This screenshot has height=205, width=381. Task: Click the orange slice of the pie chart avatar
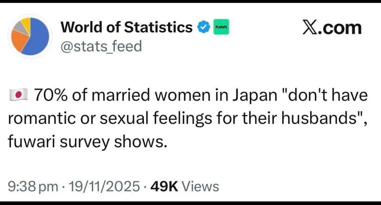coord(19,39)
